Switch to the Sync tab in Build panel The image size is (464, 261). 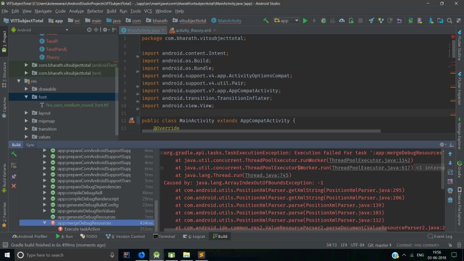click(x=30, y=144)
